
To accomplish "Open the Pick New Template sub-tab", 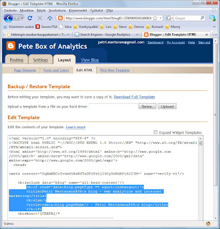I will (x=115, y=70).
